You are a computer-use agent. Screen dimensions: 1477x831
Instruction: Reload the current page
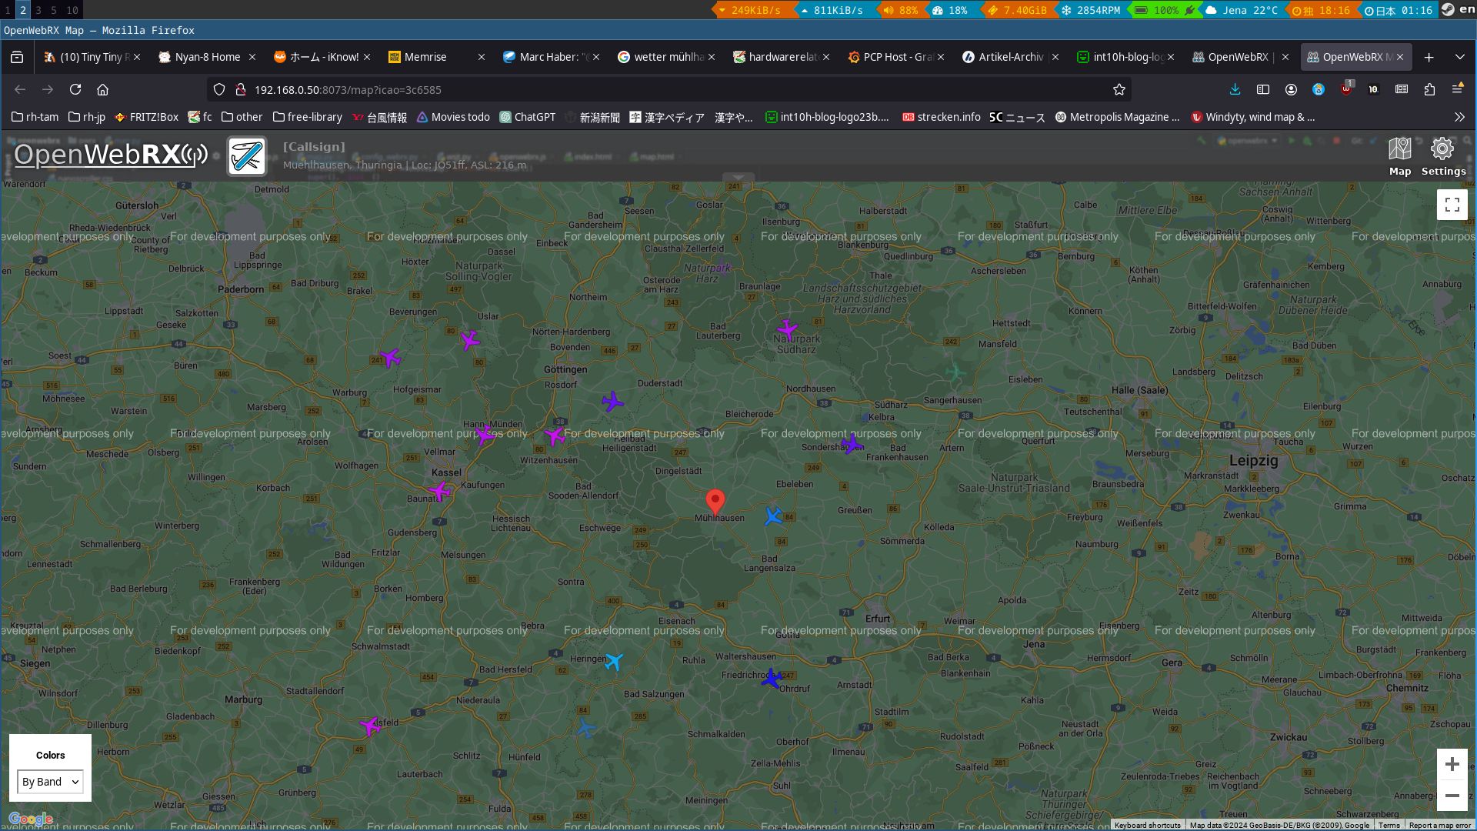75,89
